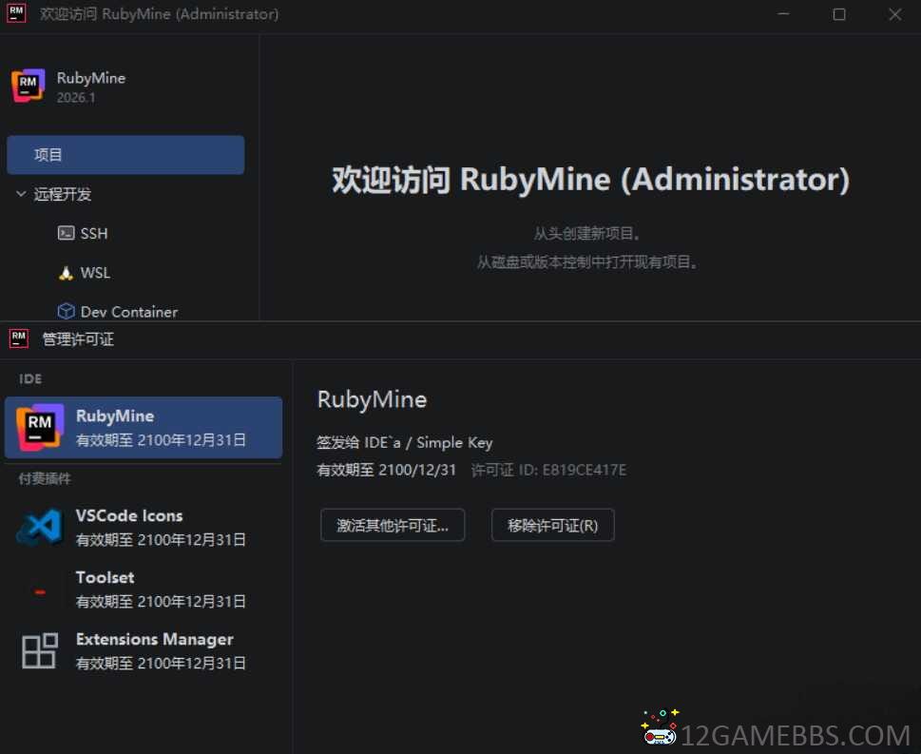Click the Toolset plugin icon
The width and height of the screenshot is (921, 754).
40,591
